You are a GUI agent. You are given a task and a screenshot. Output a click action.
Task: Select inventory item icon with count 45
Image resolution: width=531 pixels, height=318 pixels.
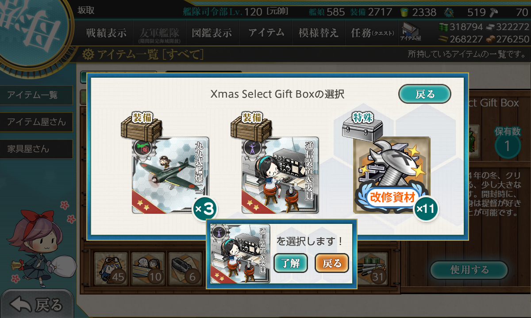[111, 268]
